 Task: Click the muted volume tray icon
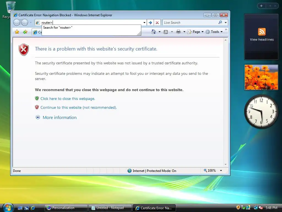[x=261, y=208]
